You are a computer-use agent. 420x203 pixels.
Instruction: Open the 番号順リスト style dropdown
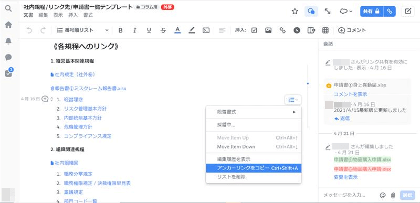pyautogui.click(x=82, y=30)
